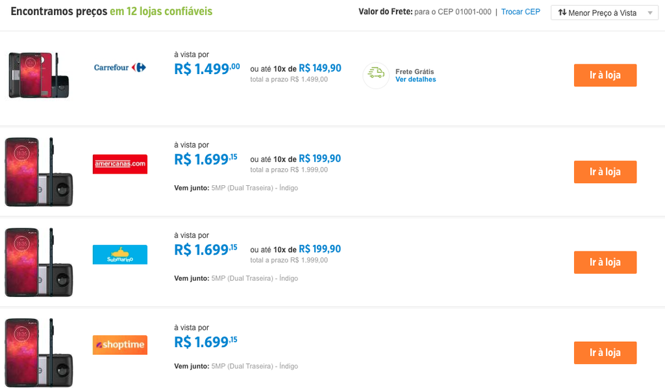Click the americanas.com store logo
The width and height of the screenshot is (665, 388).
[x=120, y=164]
